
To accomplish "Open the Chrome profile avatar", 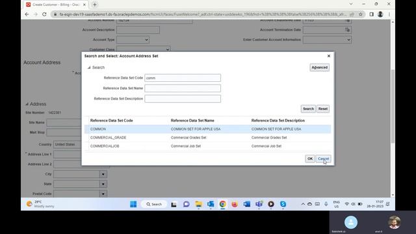I will [x=380, y=14].
